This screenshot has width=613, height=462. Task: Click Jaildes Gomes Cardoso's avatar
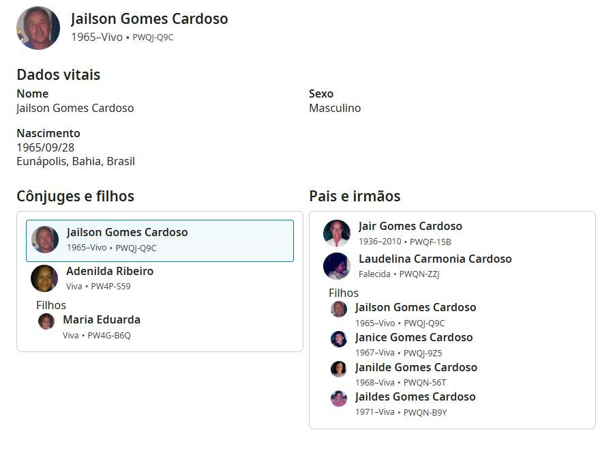pyautogui.click(x=339, y=399)
